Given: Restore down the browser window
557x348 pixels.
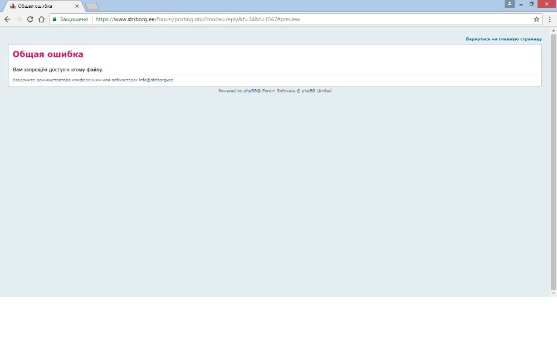Looking at the screenshot, I should click(x=532, y=4).
